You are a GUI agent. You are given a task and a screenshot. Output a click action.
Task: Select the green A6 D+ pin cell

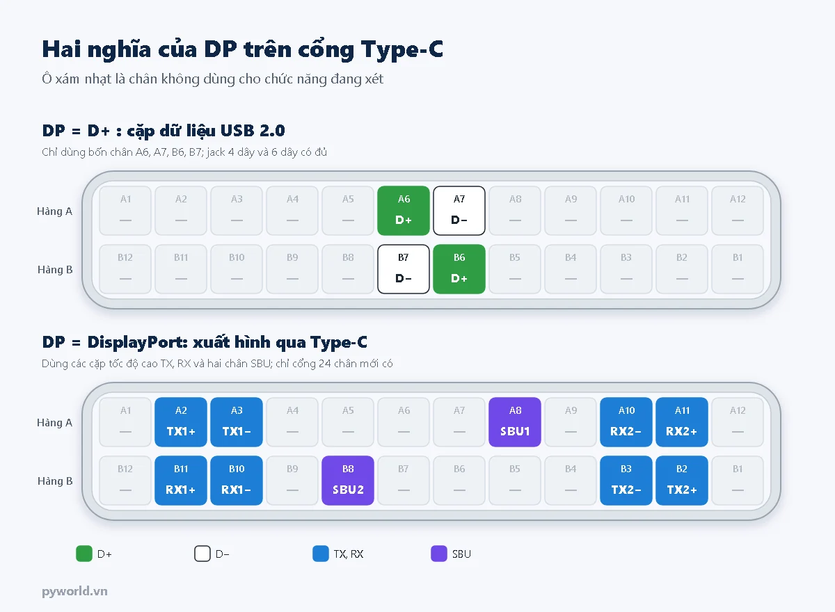(x=404, y=211)
